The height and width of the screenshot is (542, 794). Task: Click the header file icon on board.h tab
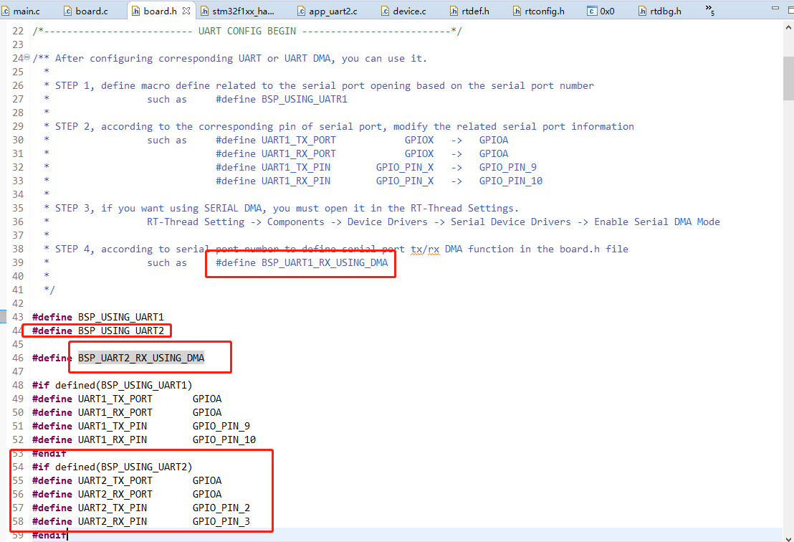134,11
